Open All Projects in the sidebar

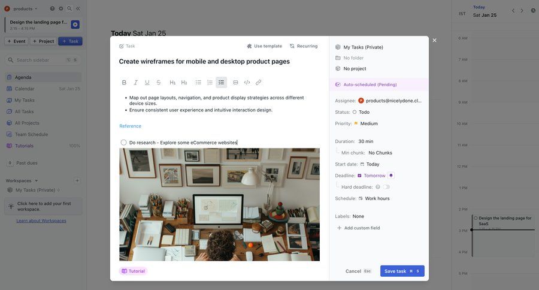pyautogui.click(x=43, y=123)
